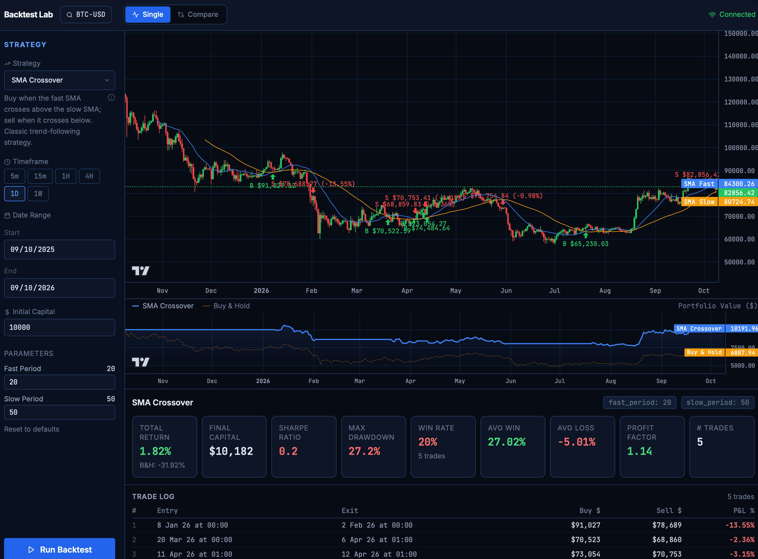The width and height of the screenshot is (758, 559).
Task: Select the 15m timeframe
Action: point(40,176)
